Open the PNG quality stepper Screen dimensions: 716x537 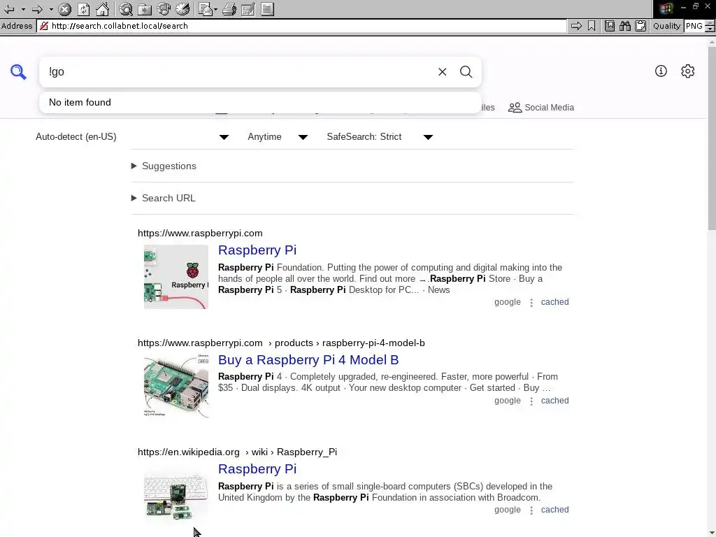pyautogui.click(x=710, y=26)
